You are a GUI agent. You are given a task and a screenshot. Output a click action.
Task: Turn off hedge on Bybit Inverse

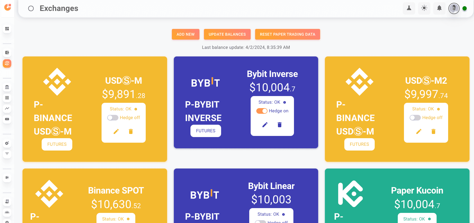(x=262, y=111)
